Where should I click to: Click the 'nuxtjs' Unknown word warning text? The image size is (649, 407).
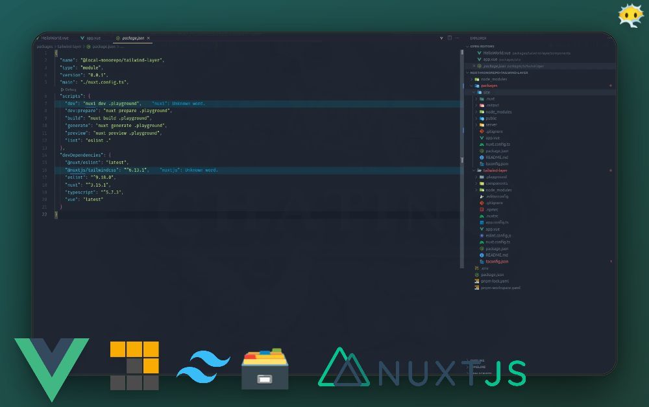(x=189, y=170)
